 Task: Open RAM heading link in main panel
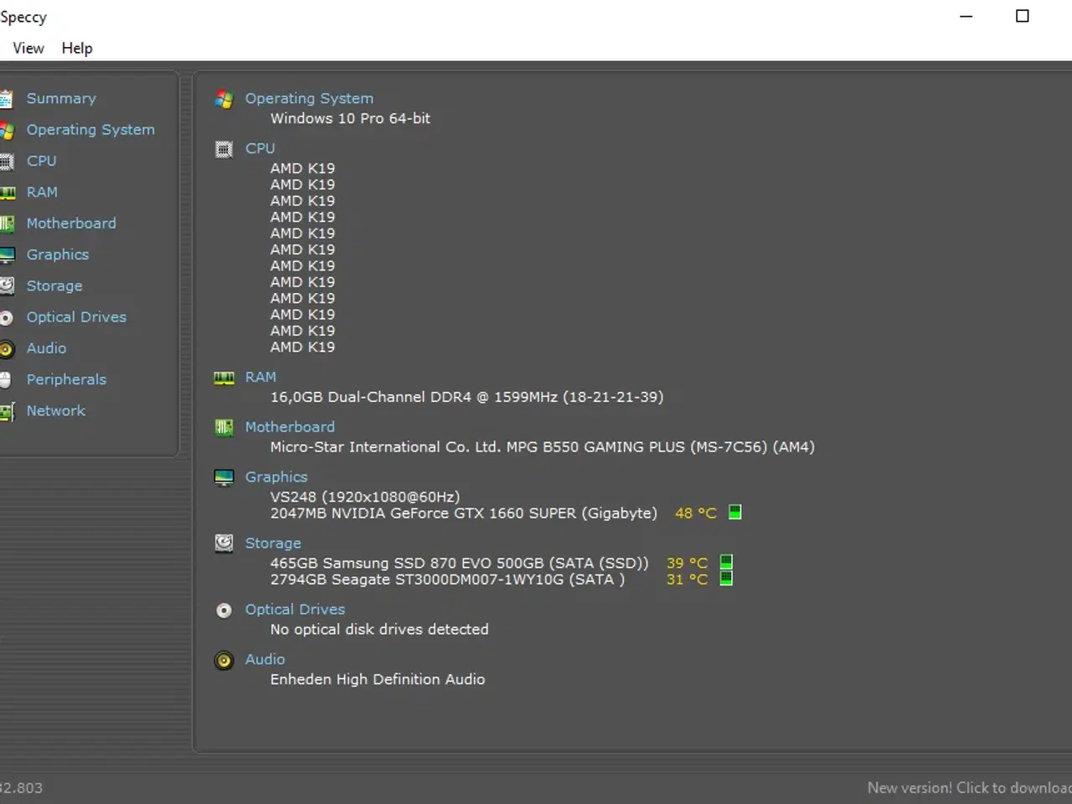[x=260, y=378]
